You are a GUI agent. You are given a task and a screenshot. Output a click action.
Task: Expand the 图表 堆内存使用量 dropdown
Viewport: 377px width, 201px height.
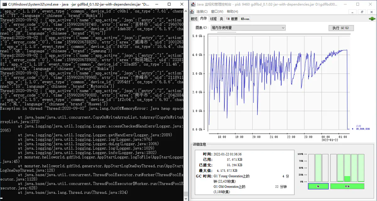(x=248, y=28)
